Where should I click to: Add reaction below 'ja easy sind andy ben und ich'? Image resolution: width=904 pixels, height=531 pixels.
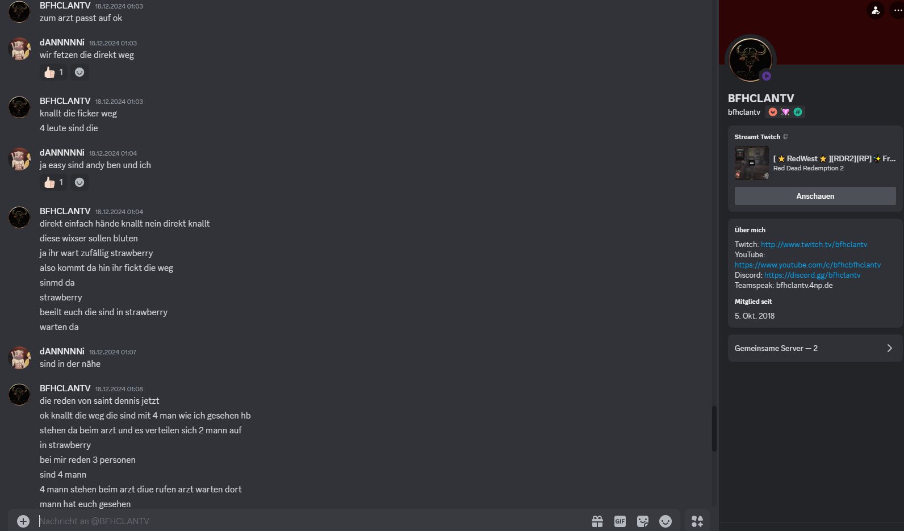(79, 182)
